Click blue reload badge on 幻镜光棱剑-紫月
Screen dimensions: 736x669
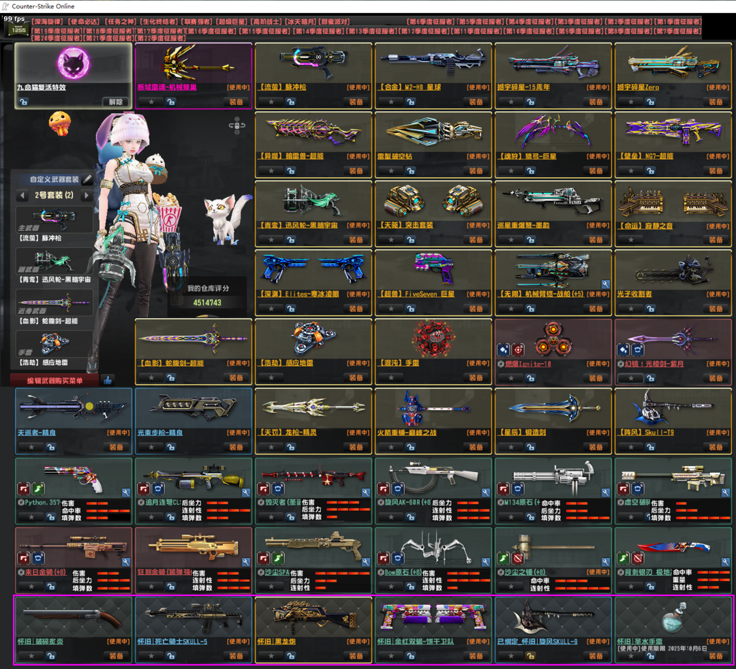[638, 349]
